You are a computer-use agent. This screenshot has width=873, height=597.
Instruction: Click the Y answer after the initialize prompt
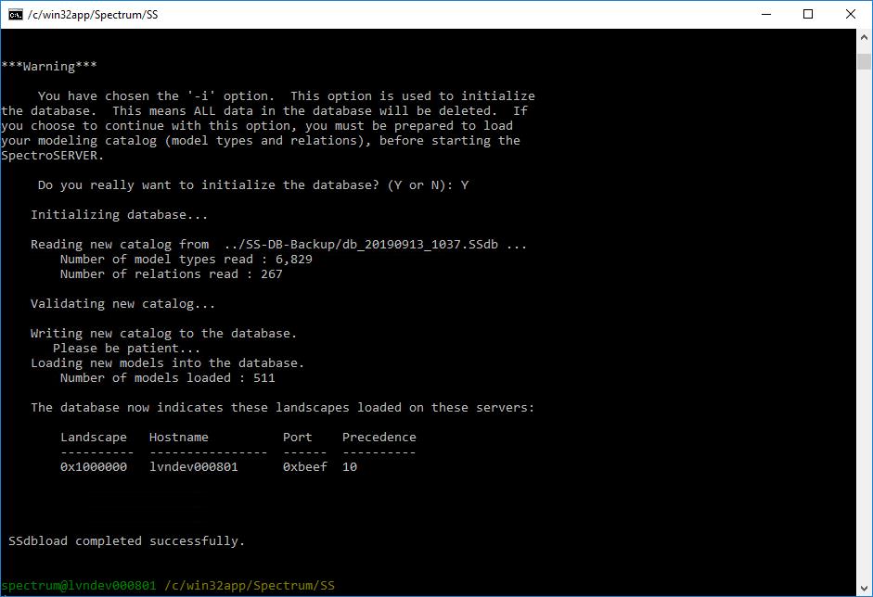point(465,184)
